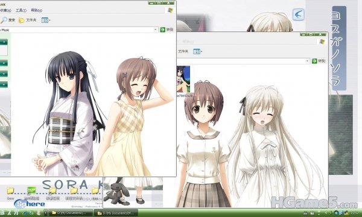Screen dimensions: 362x217
Task: Open the 帮助(H) Help menu in front window
Action: point(36,10)
